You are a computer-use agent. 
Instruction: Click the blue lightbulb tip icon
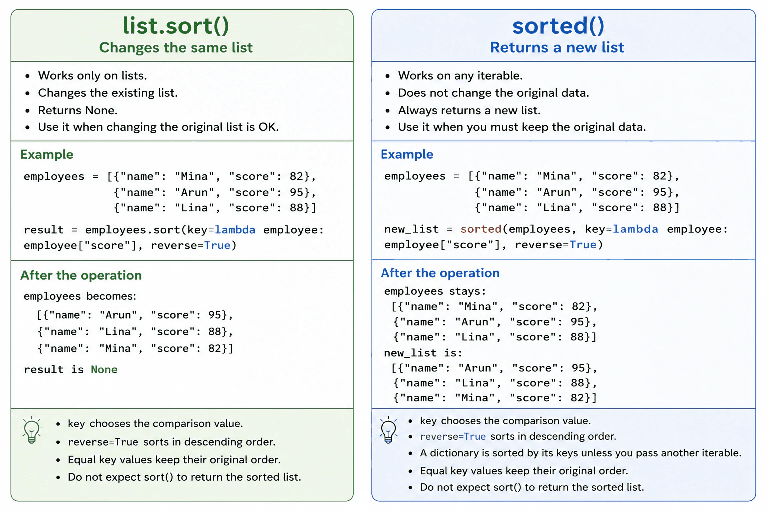(388, 430)
